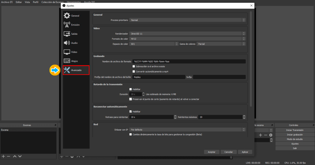The image size is (315, 165).
Task: Open the Salida output icon
Action: [x=67, y=34]
